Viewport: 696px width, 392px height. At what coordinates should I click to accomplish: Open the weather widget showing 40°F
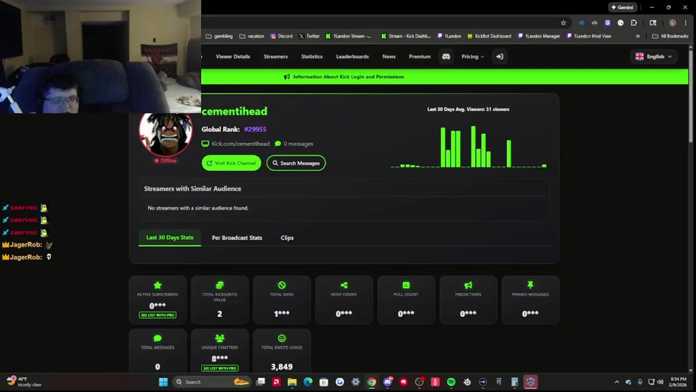24,382
